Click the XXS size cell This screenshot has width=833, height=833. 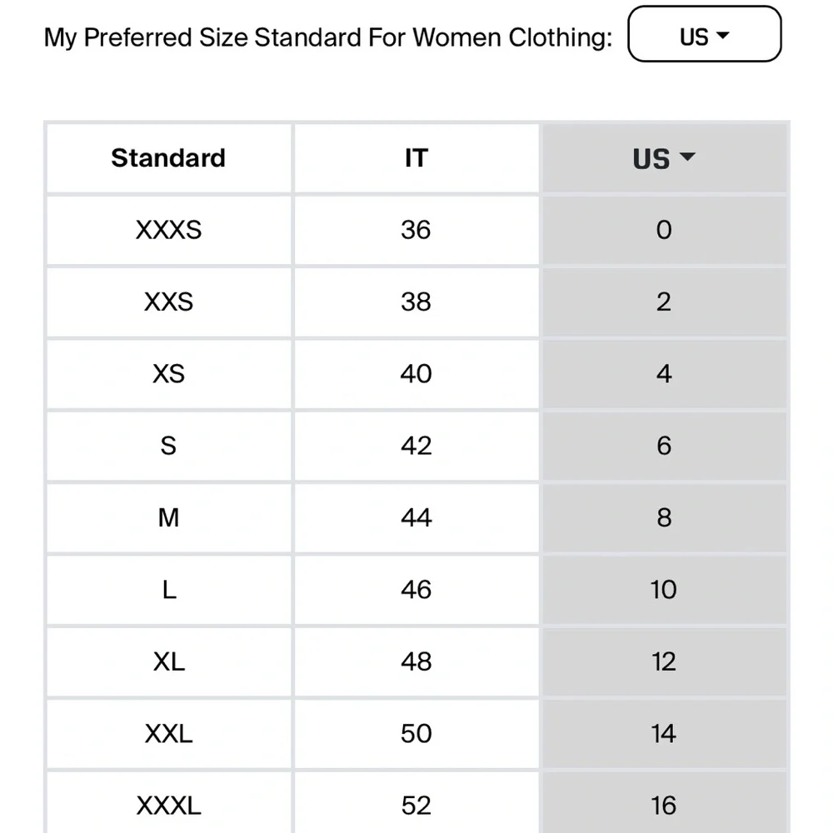tap(168, 302)
